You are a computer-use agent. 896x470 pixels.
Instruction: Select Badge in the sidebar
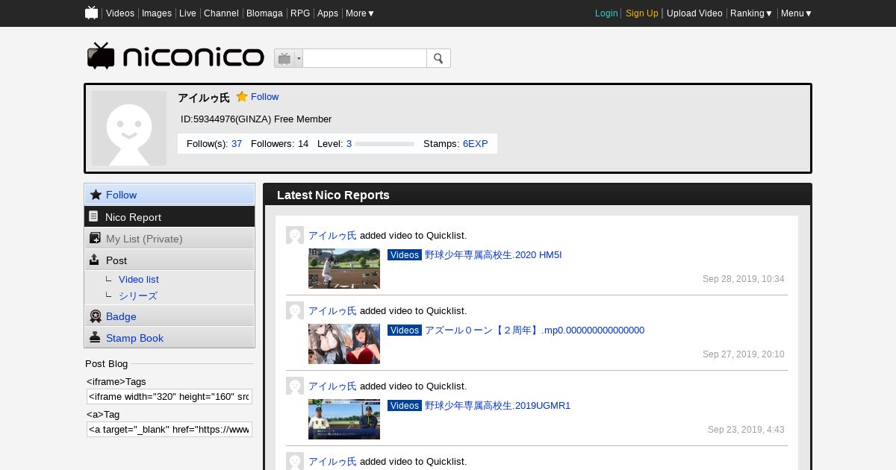[169, 316]
